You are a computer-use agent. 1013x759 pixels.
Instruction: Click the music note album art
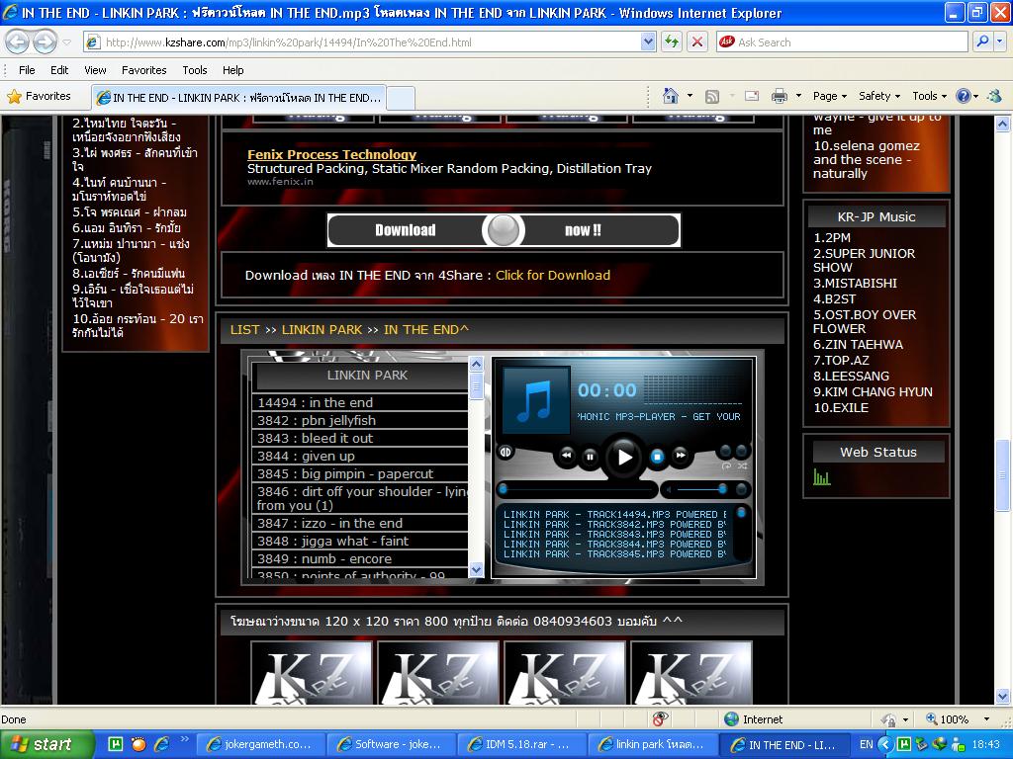tap(536, 400)
